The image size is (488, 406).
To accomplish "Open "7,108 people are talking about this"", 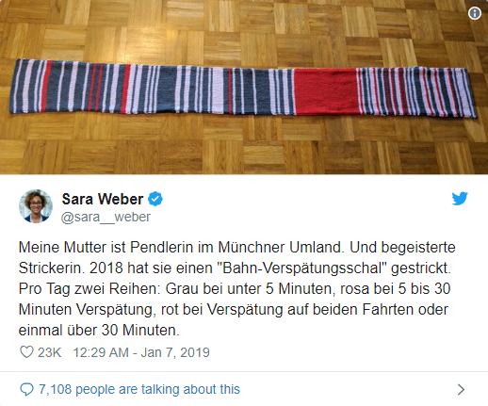I will (139, 389).
